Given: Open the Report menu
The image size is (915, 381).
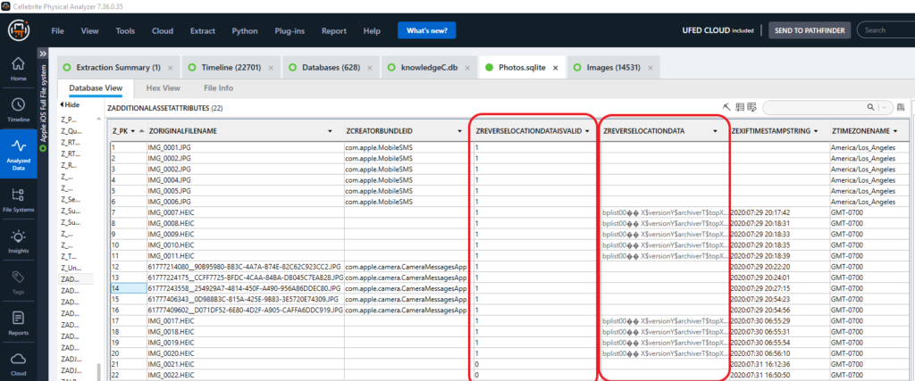Looking at the screenshot, I should point(334,31).
